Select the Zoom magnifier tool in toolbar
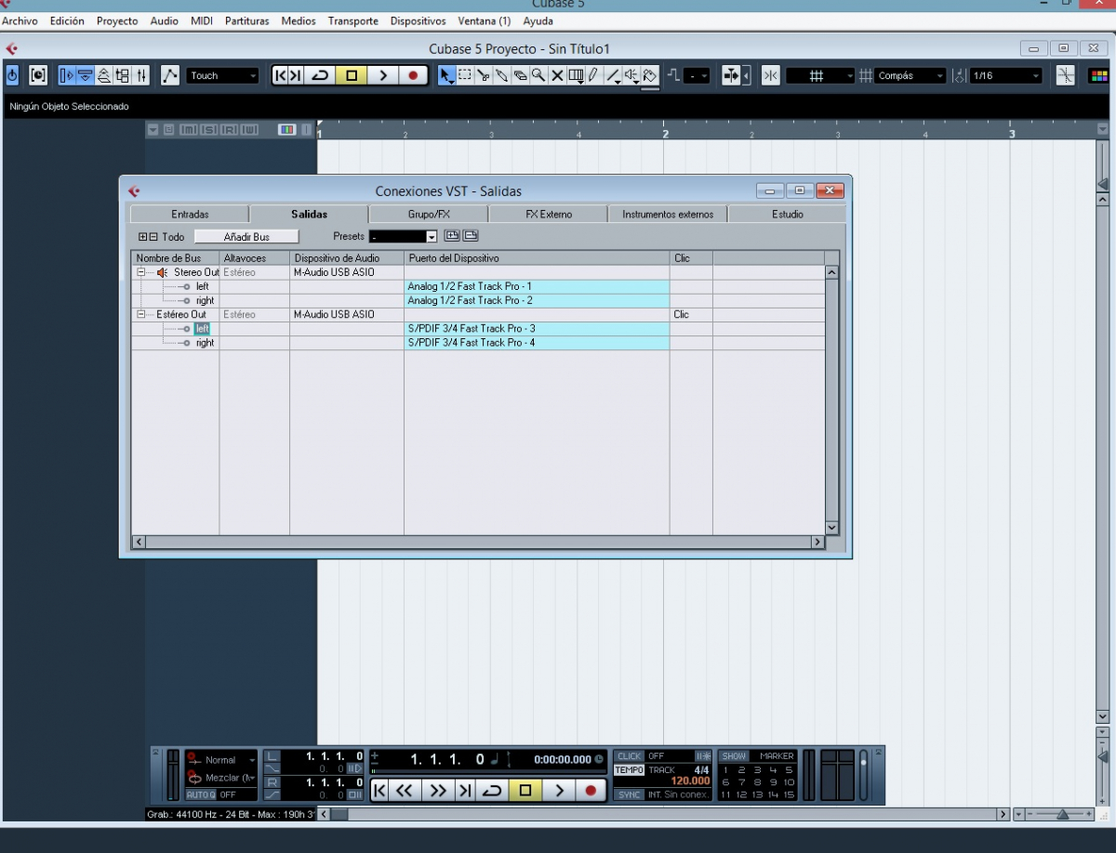Image resolution: width=1116 pixels, height=853 pixels. click(538, 76)
